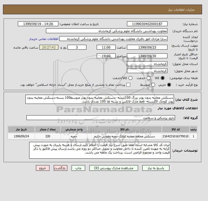208x201 pixels.
Task: Click the پاسخ به نیاز button
Action: [x=156, y=168]
